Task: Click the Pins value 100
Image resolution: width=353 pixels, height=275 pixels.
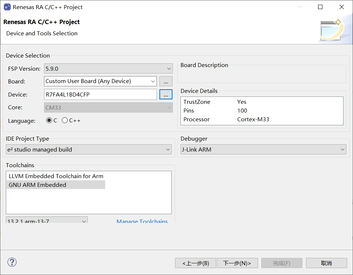Action: coord(242,111)
